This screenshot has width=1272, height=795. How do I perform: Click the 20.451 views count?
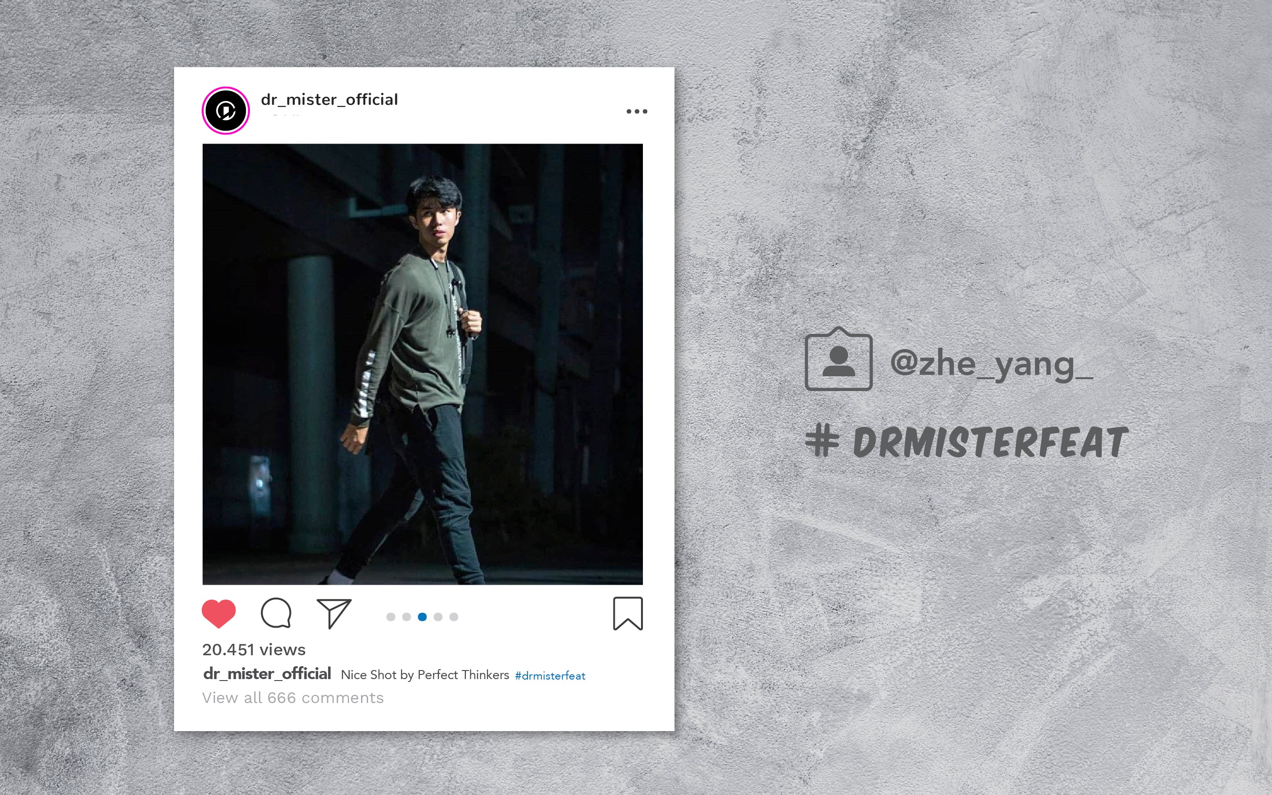254,650
